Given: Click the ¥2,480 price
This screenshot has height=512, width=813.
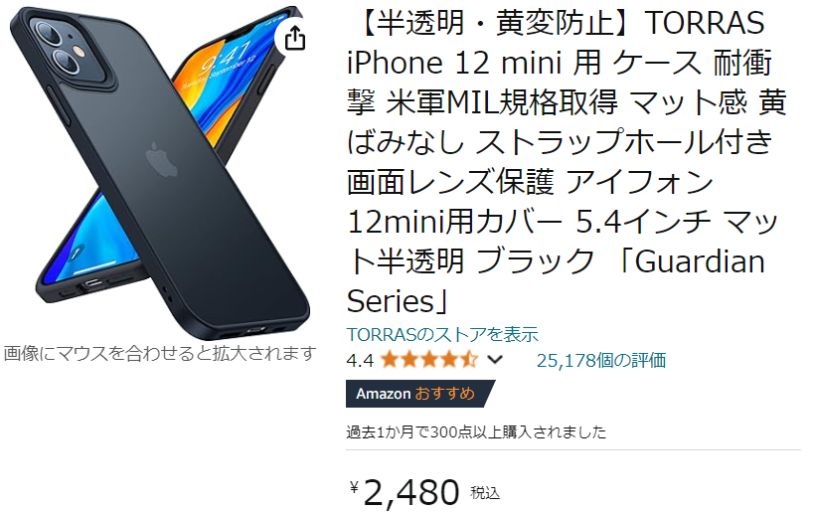Looking at the screenshot, I should pyautogui.click(x=405, y=492).
